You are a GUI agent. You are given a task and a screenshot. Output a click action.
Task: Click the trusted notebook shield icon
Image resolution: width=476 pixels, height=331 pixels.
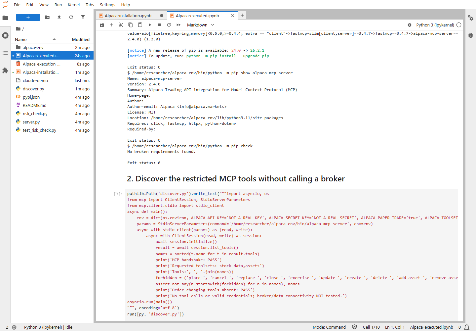pos(354,327)
